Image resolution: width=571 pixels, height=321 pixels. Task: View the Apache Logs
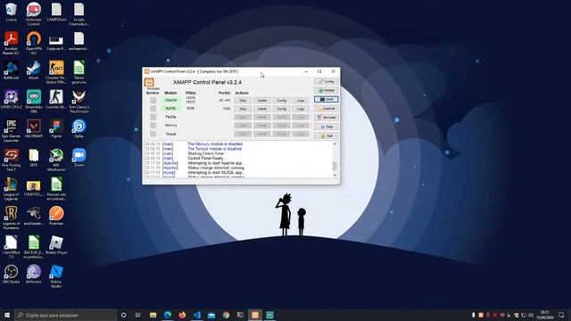tap(301, 100)
